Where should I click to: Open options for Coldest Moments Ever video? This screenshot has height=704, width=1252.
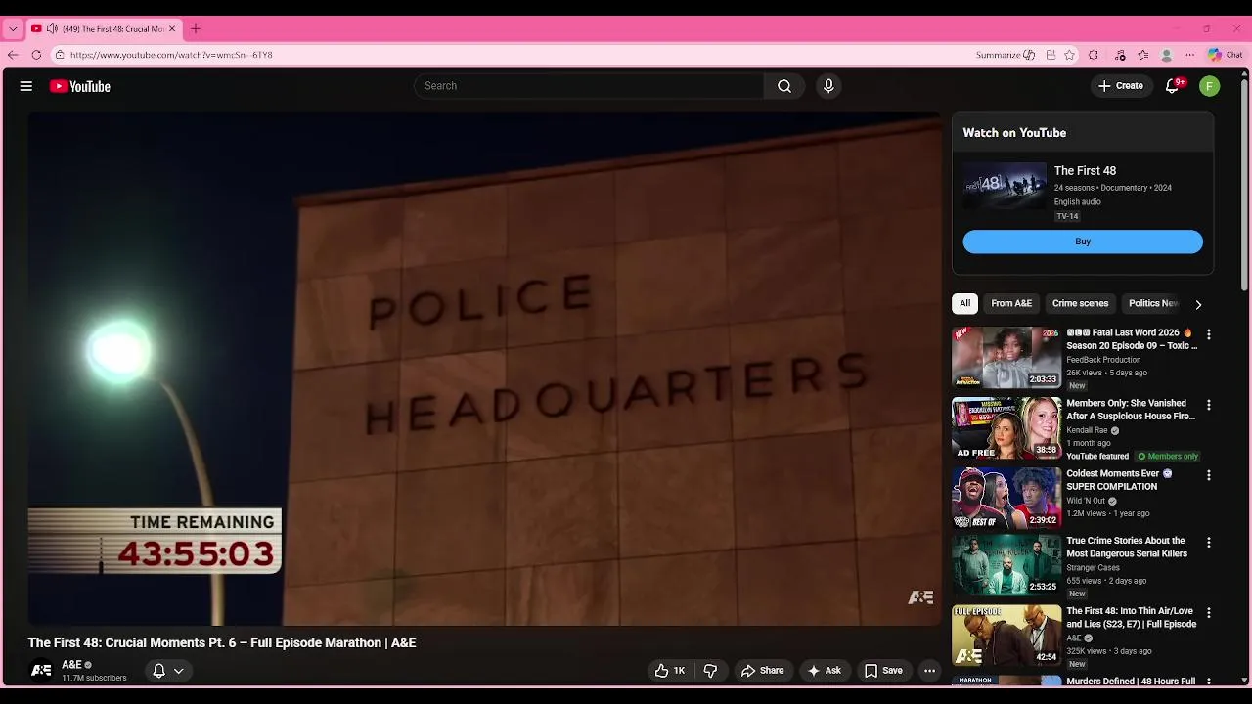tap(1208, 475)
